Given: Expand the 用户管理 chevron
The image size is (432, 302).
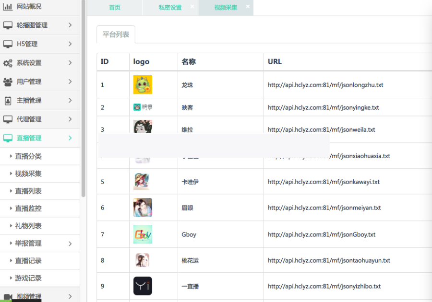Looking at the screenshot, I should point(70,81).
